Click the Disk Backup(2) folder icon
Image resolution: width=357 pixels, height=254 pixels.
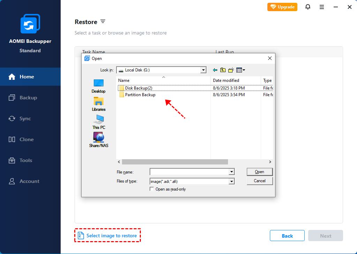click(x=122, y=88)
